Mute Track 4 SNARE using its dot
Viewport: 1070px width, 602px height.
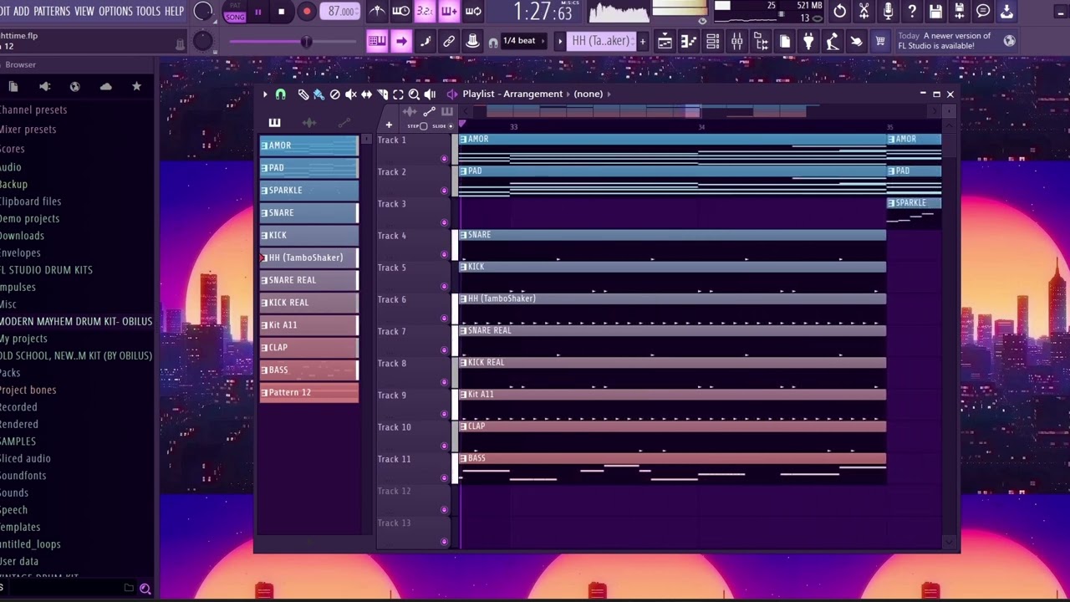coord(444,254)
